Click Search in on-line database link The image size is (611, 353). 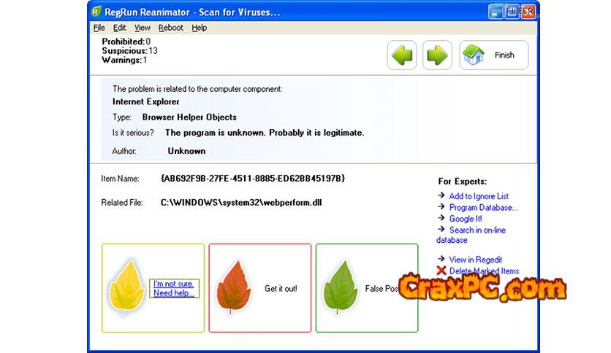(471, 235)
